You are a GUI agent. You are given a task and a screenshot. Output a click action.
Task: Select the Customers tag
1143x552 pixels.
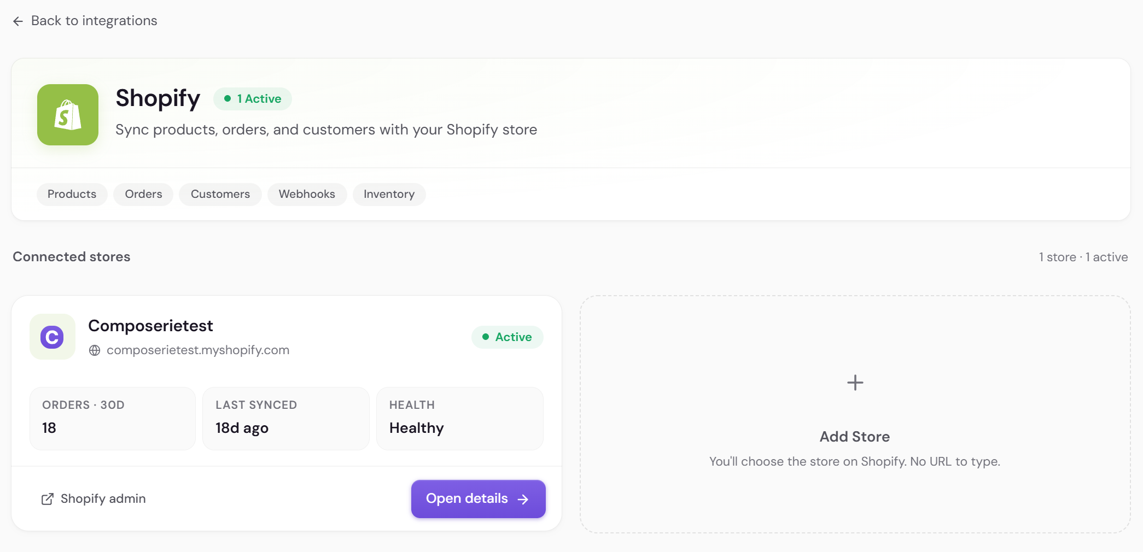point(220,194)
